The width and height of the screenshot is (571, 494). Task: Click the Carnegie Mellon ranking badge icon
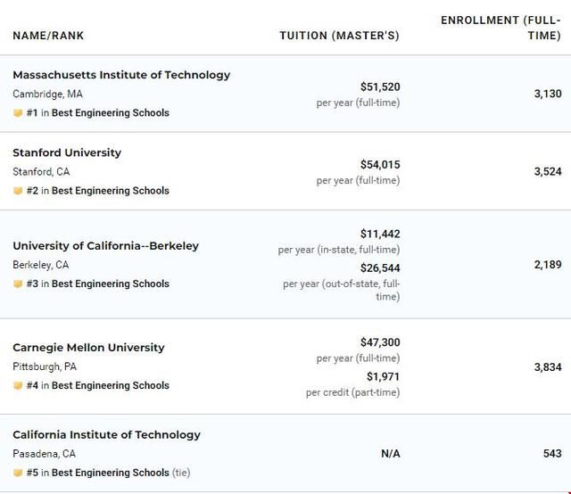coord(18,386)
